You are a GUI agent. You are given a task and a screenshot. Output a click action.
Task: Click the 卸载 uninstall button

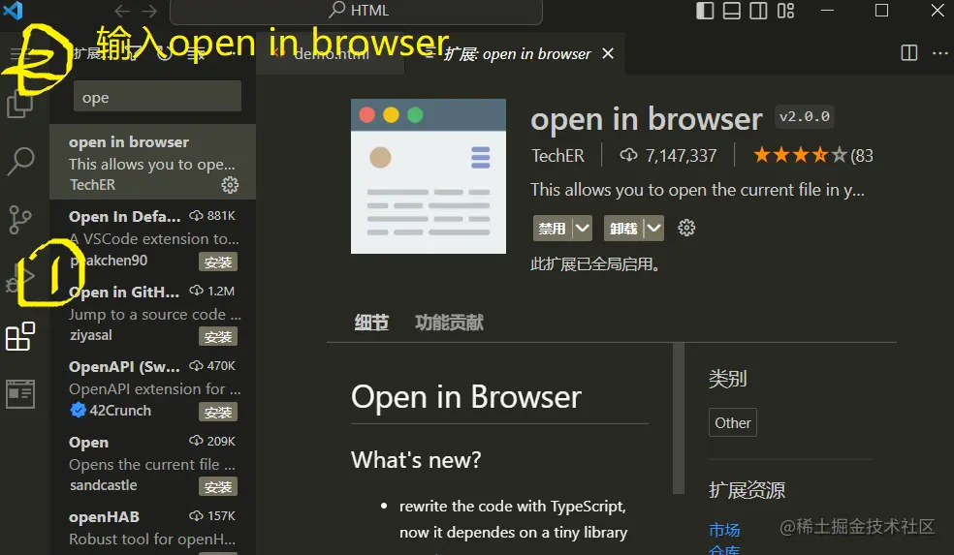[x=623, y=229]
